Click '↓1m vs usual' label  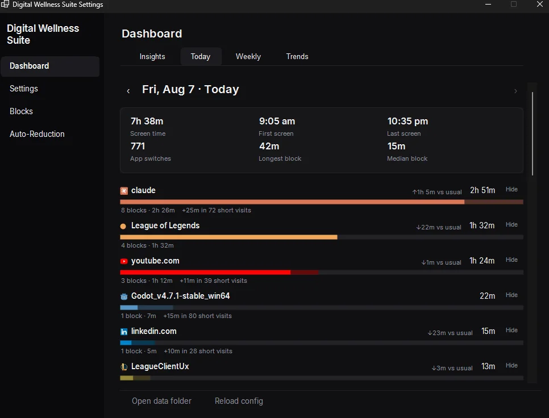(441, 263)
